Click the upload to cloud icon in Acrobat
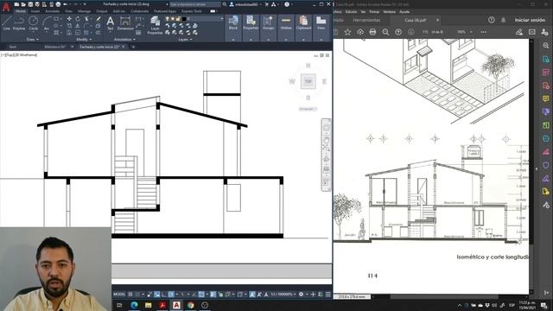This screenshot has height=311, width=553. tap(360, 32)
